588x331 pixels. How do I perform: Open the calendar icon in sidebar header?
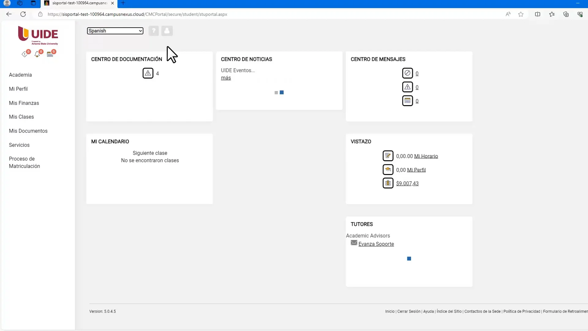pos(50,54)
